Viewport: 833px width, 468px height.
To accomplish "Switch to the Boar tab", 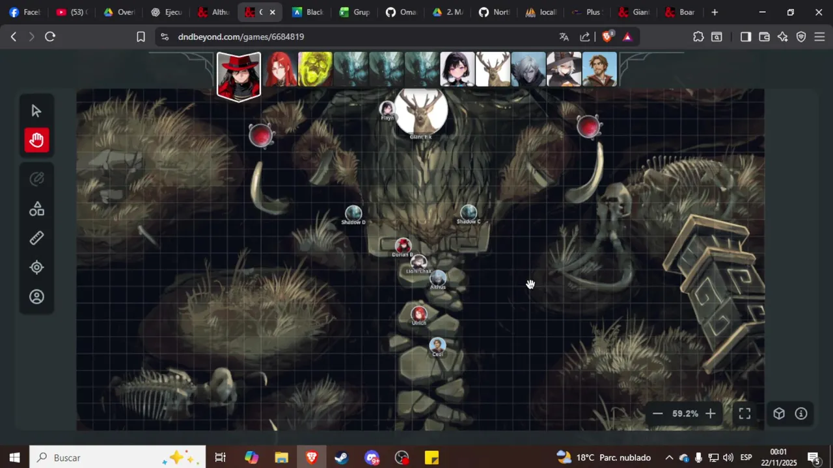I will [x=680, y=12].
